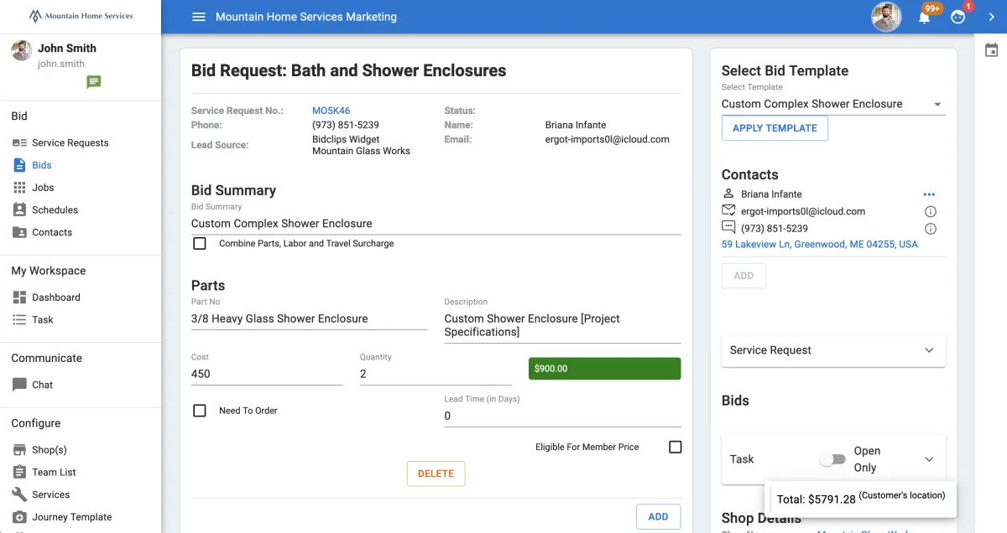Screen dimensions: 1007x533
Task: Click the green $900.00 total box
Action: point(604,369)
